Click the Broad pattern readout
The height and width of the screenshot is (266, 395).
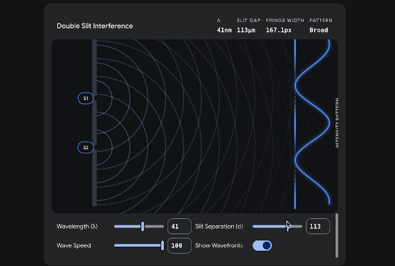tap(319, 30)
